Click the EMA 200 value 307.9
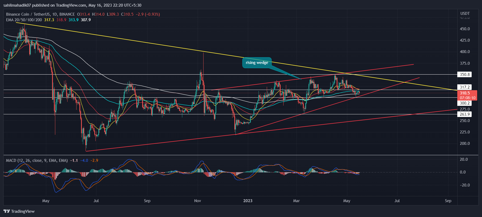This screenshot has width=482, height=217. [86, 20]
